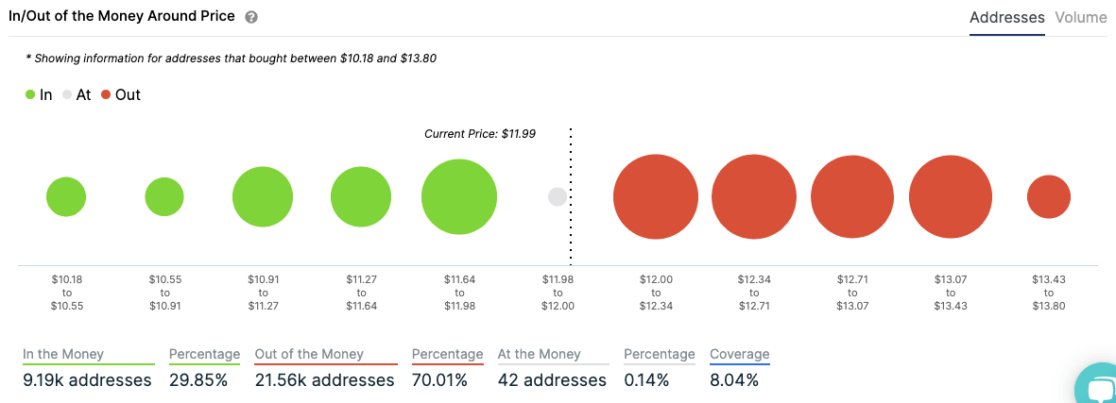1116x403 pixels.
Task: Toggle the At legend item
Action: point(77,94)
